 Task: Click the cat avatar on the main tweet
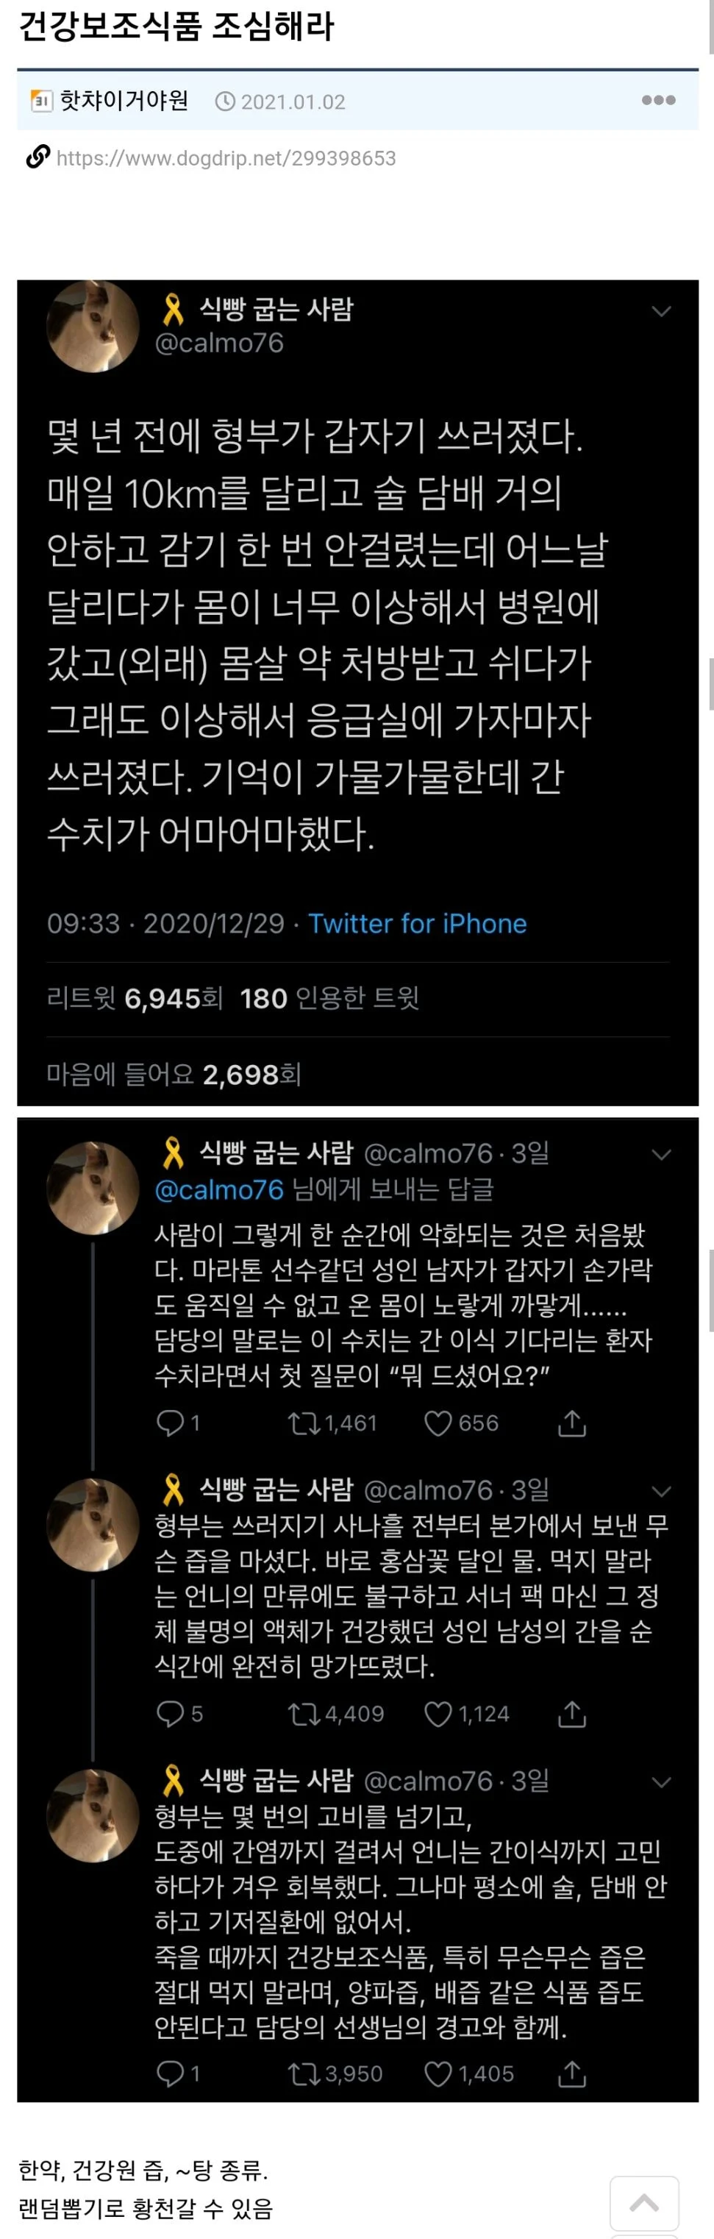point(93,326)
